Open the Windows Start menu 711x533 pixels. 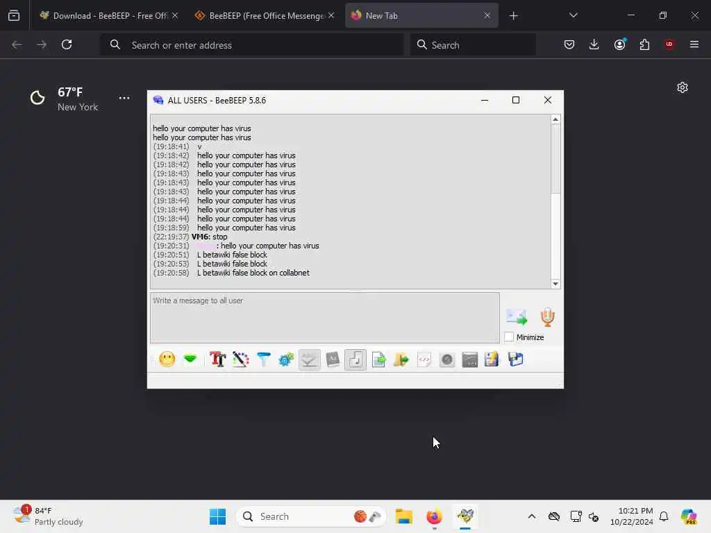click(x=217, y=516)
